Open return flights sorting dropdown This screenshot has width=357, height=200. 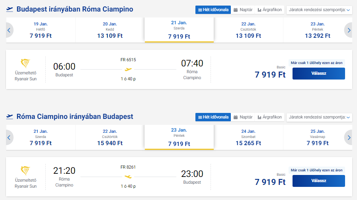click(319, 117)
